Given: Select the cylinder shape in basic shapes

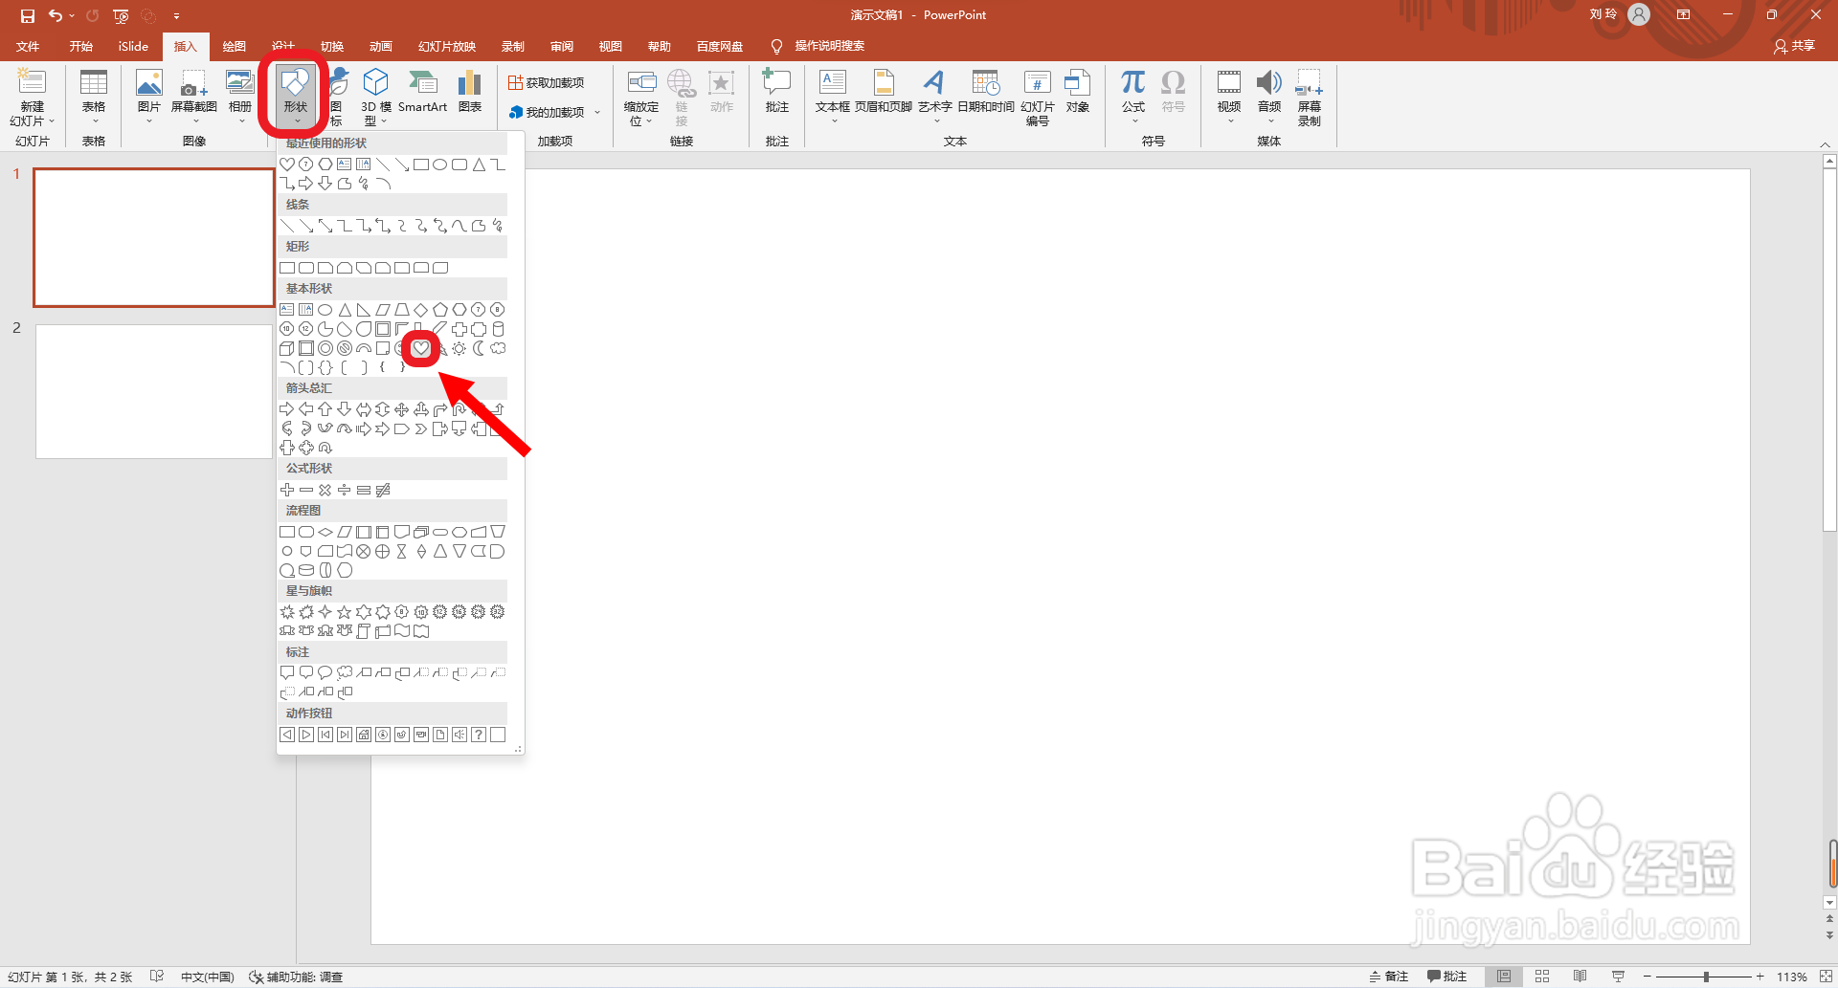Looking at the screenshot, I should (498, 329).
